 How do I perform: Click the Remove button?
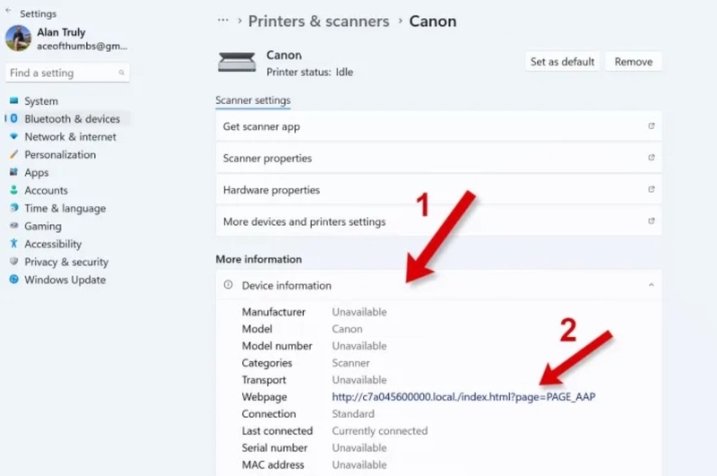coord(634,62)
